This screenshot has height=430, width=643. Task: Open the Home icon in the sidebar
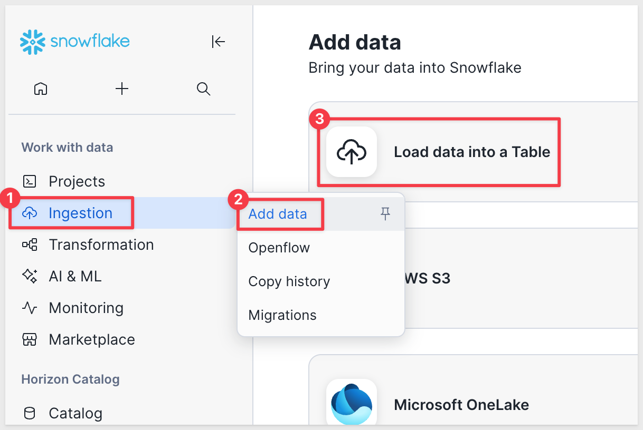click(x=41, y=89)
